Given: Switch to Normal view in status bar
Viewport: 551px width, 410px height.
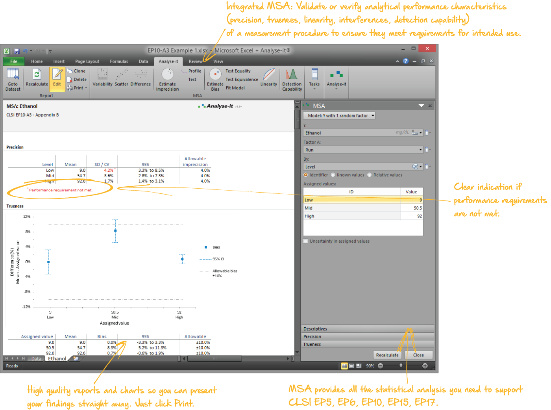Looking at the screenshot, I should click(x=344, y=366).
